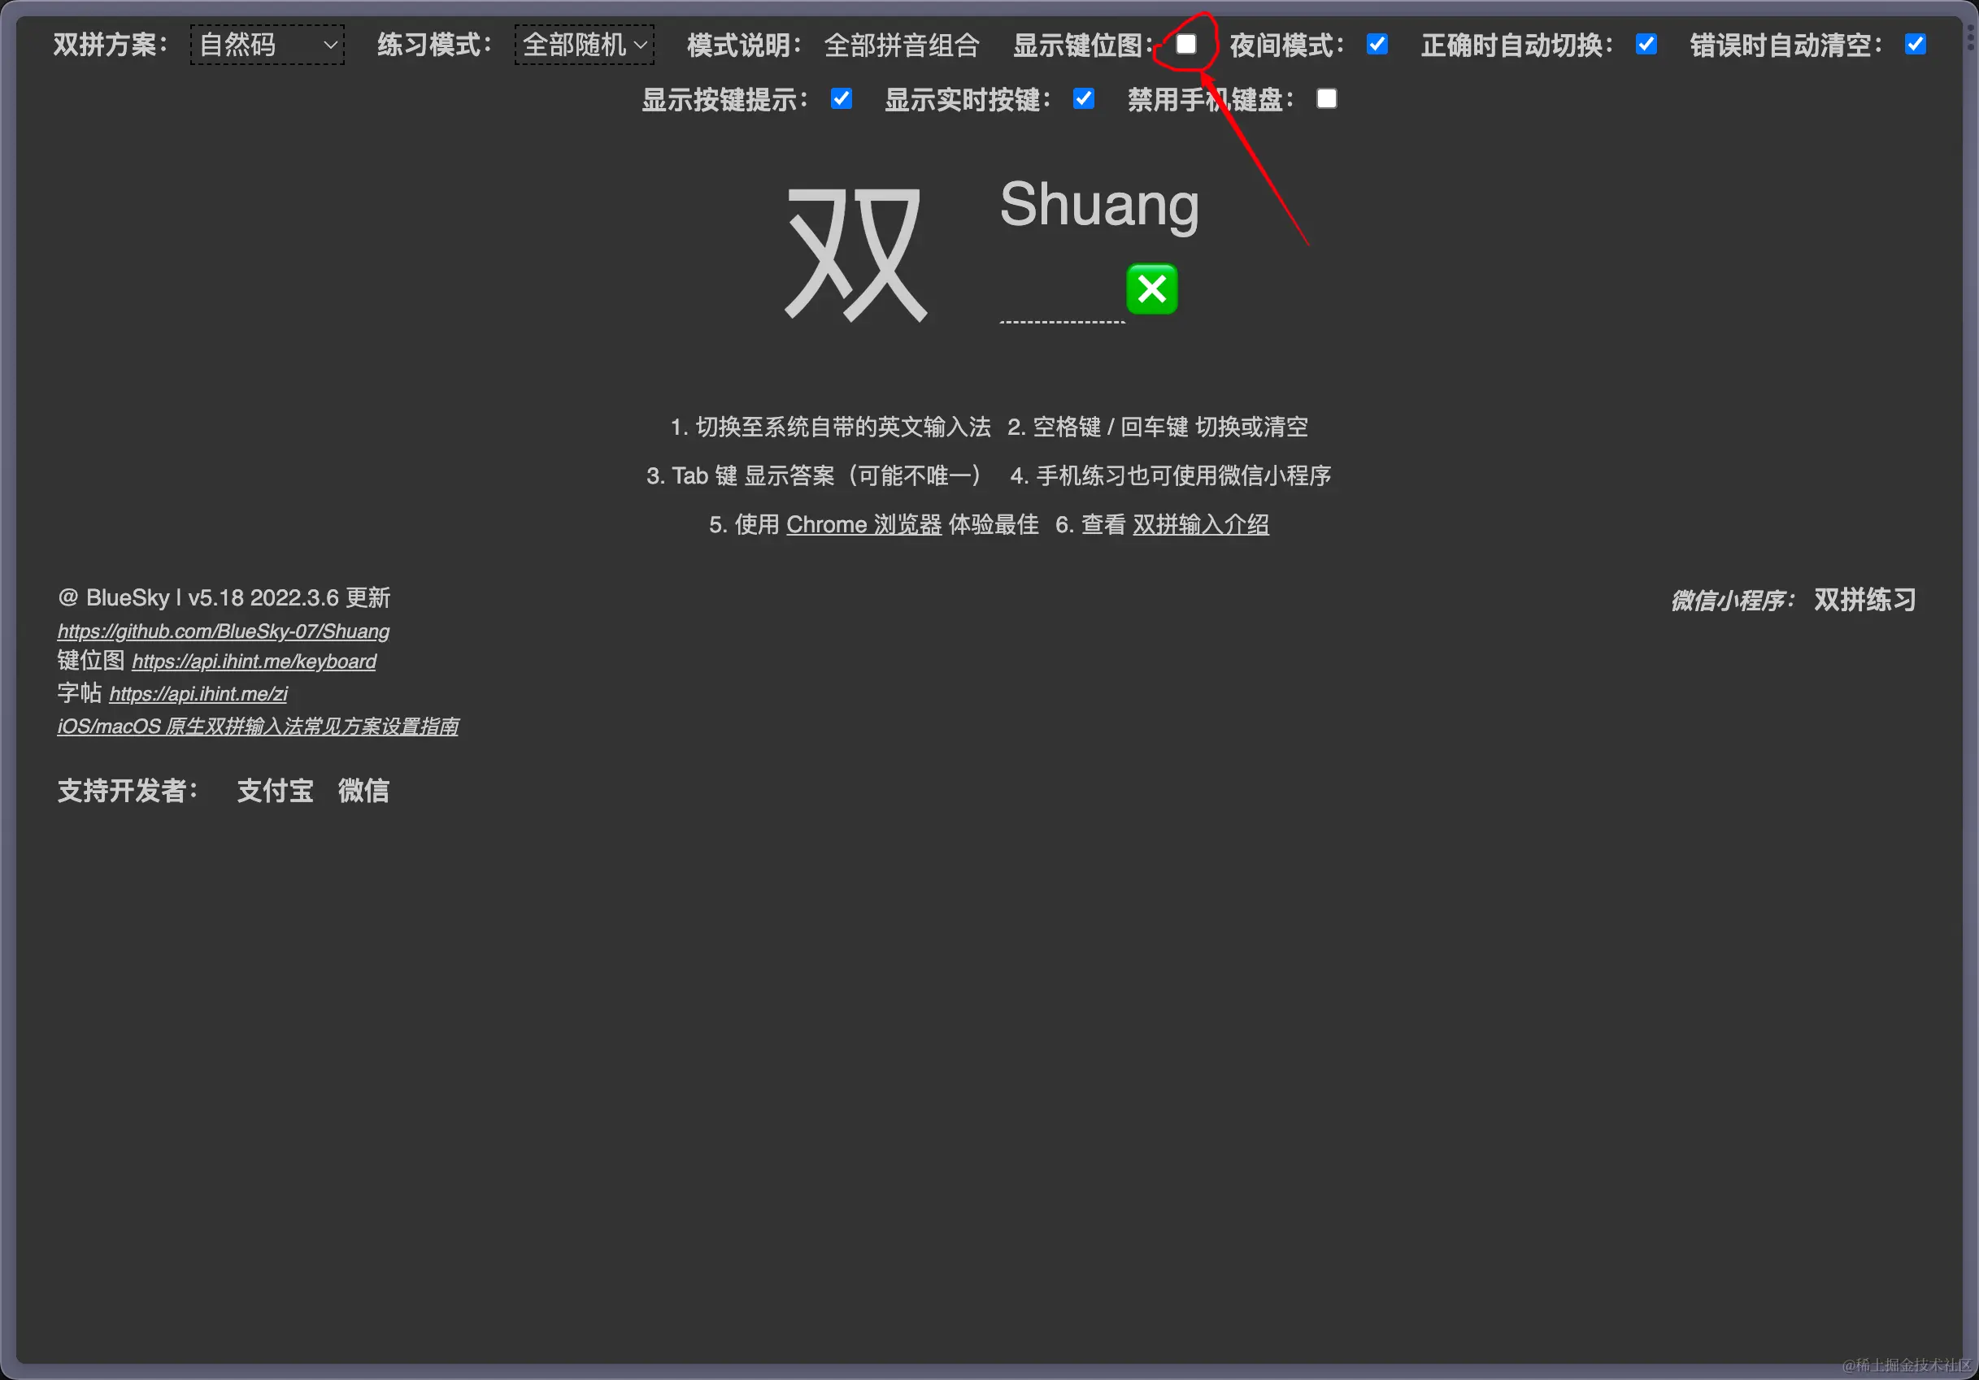Screen dimensions: 1979x1380
Task: Enable the 显示键位图 checkbox
Action: point(1186,44)
